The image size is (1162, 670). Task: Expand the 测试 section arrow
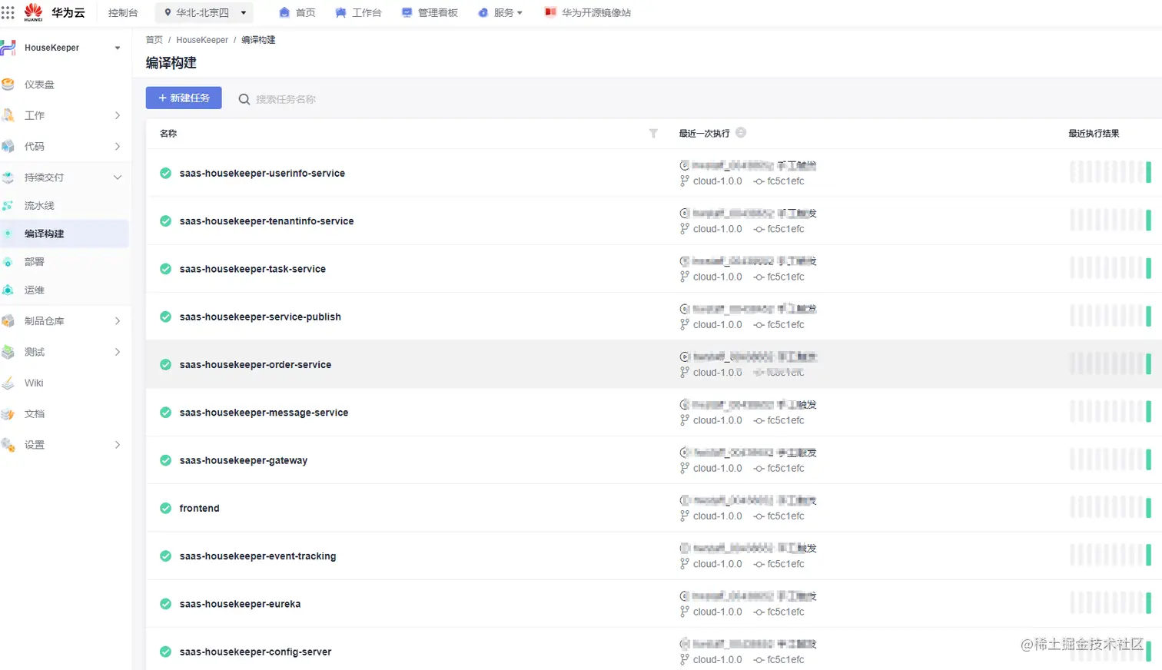118,352
